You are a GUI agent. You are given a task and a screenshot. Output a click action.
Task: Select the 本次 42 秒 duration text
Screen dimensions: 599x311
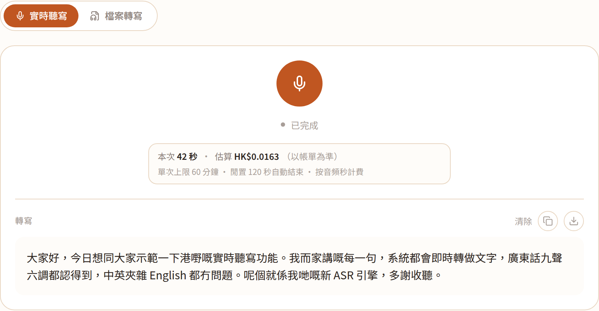[177, 157]
